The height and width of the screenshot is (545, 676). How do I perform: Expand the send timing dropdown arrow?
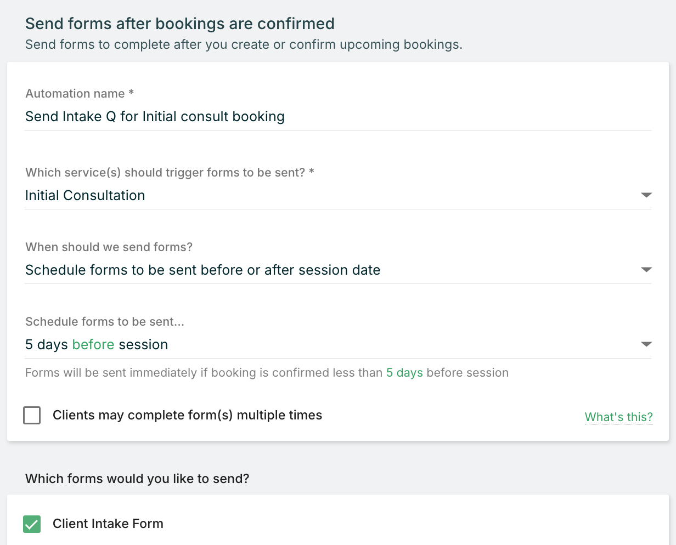click(x=646, y=270)
